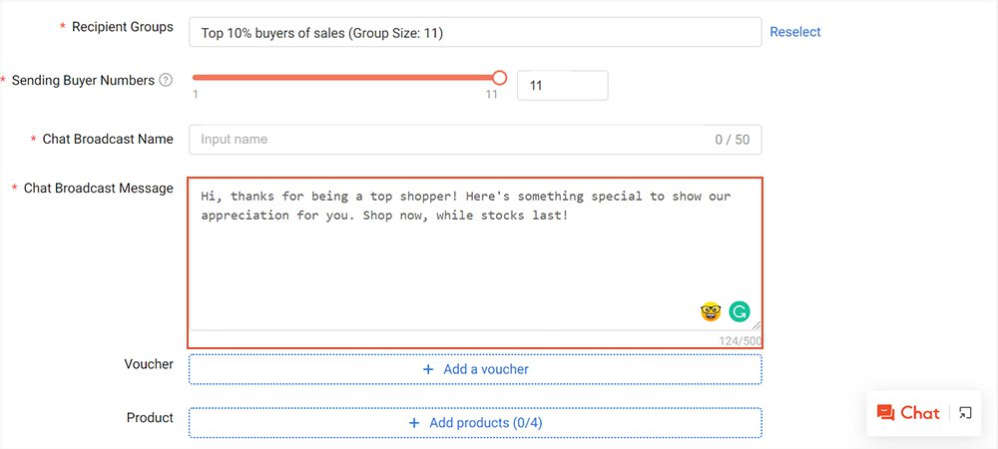This screenshot has height=449, width=998.
Task: Focus the Chat Broadcast Name input
Action: click(475, 140)
